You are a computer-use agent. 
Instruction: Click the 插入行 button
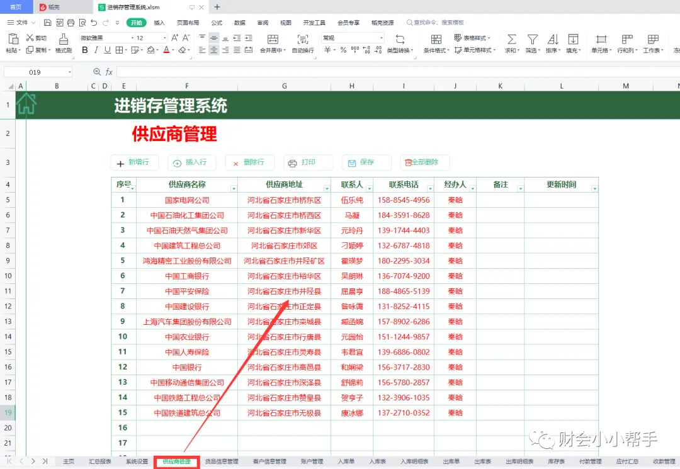click(x=191, y=162)
